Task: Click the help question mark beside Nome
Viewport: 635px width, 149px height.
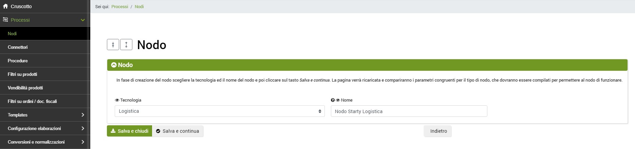Action: pos(333,100)
